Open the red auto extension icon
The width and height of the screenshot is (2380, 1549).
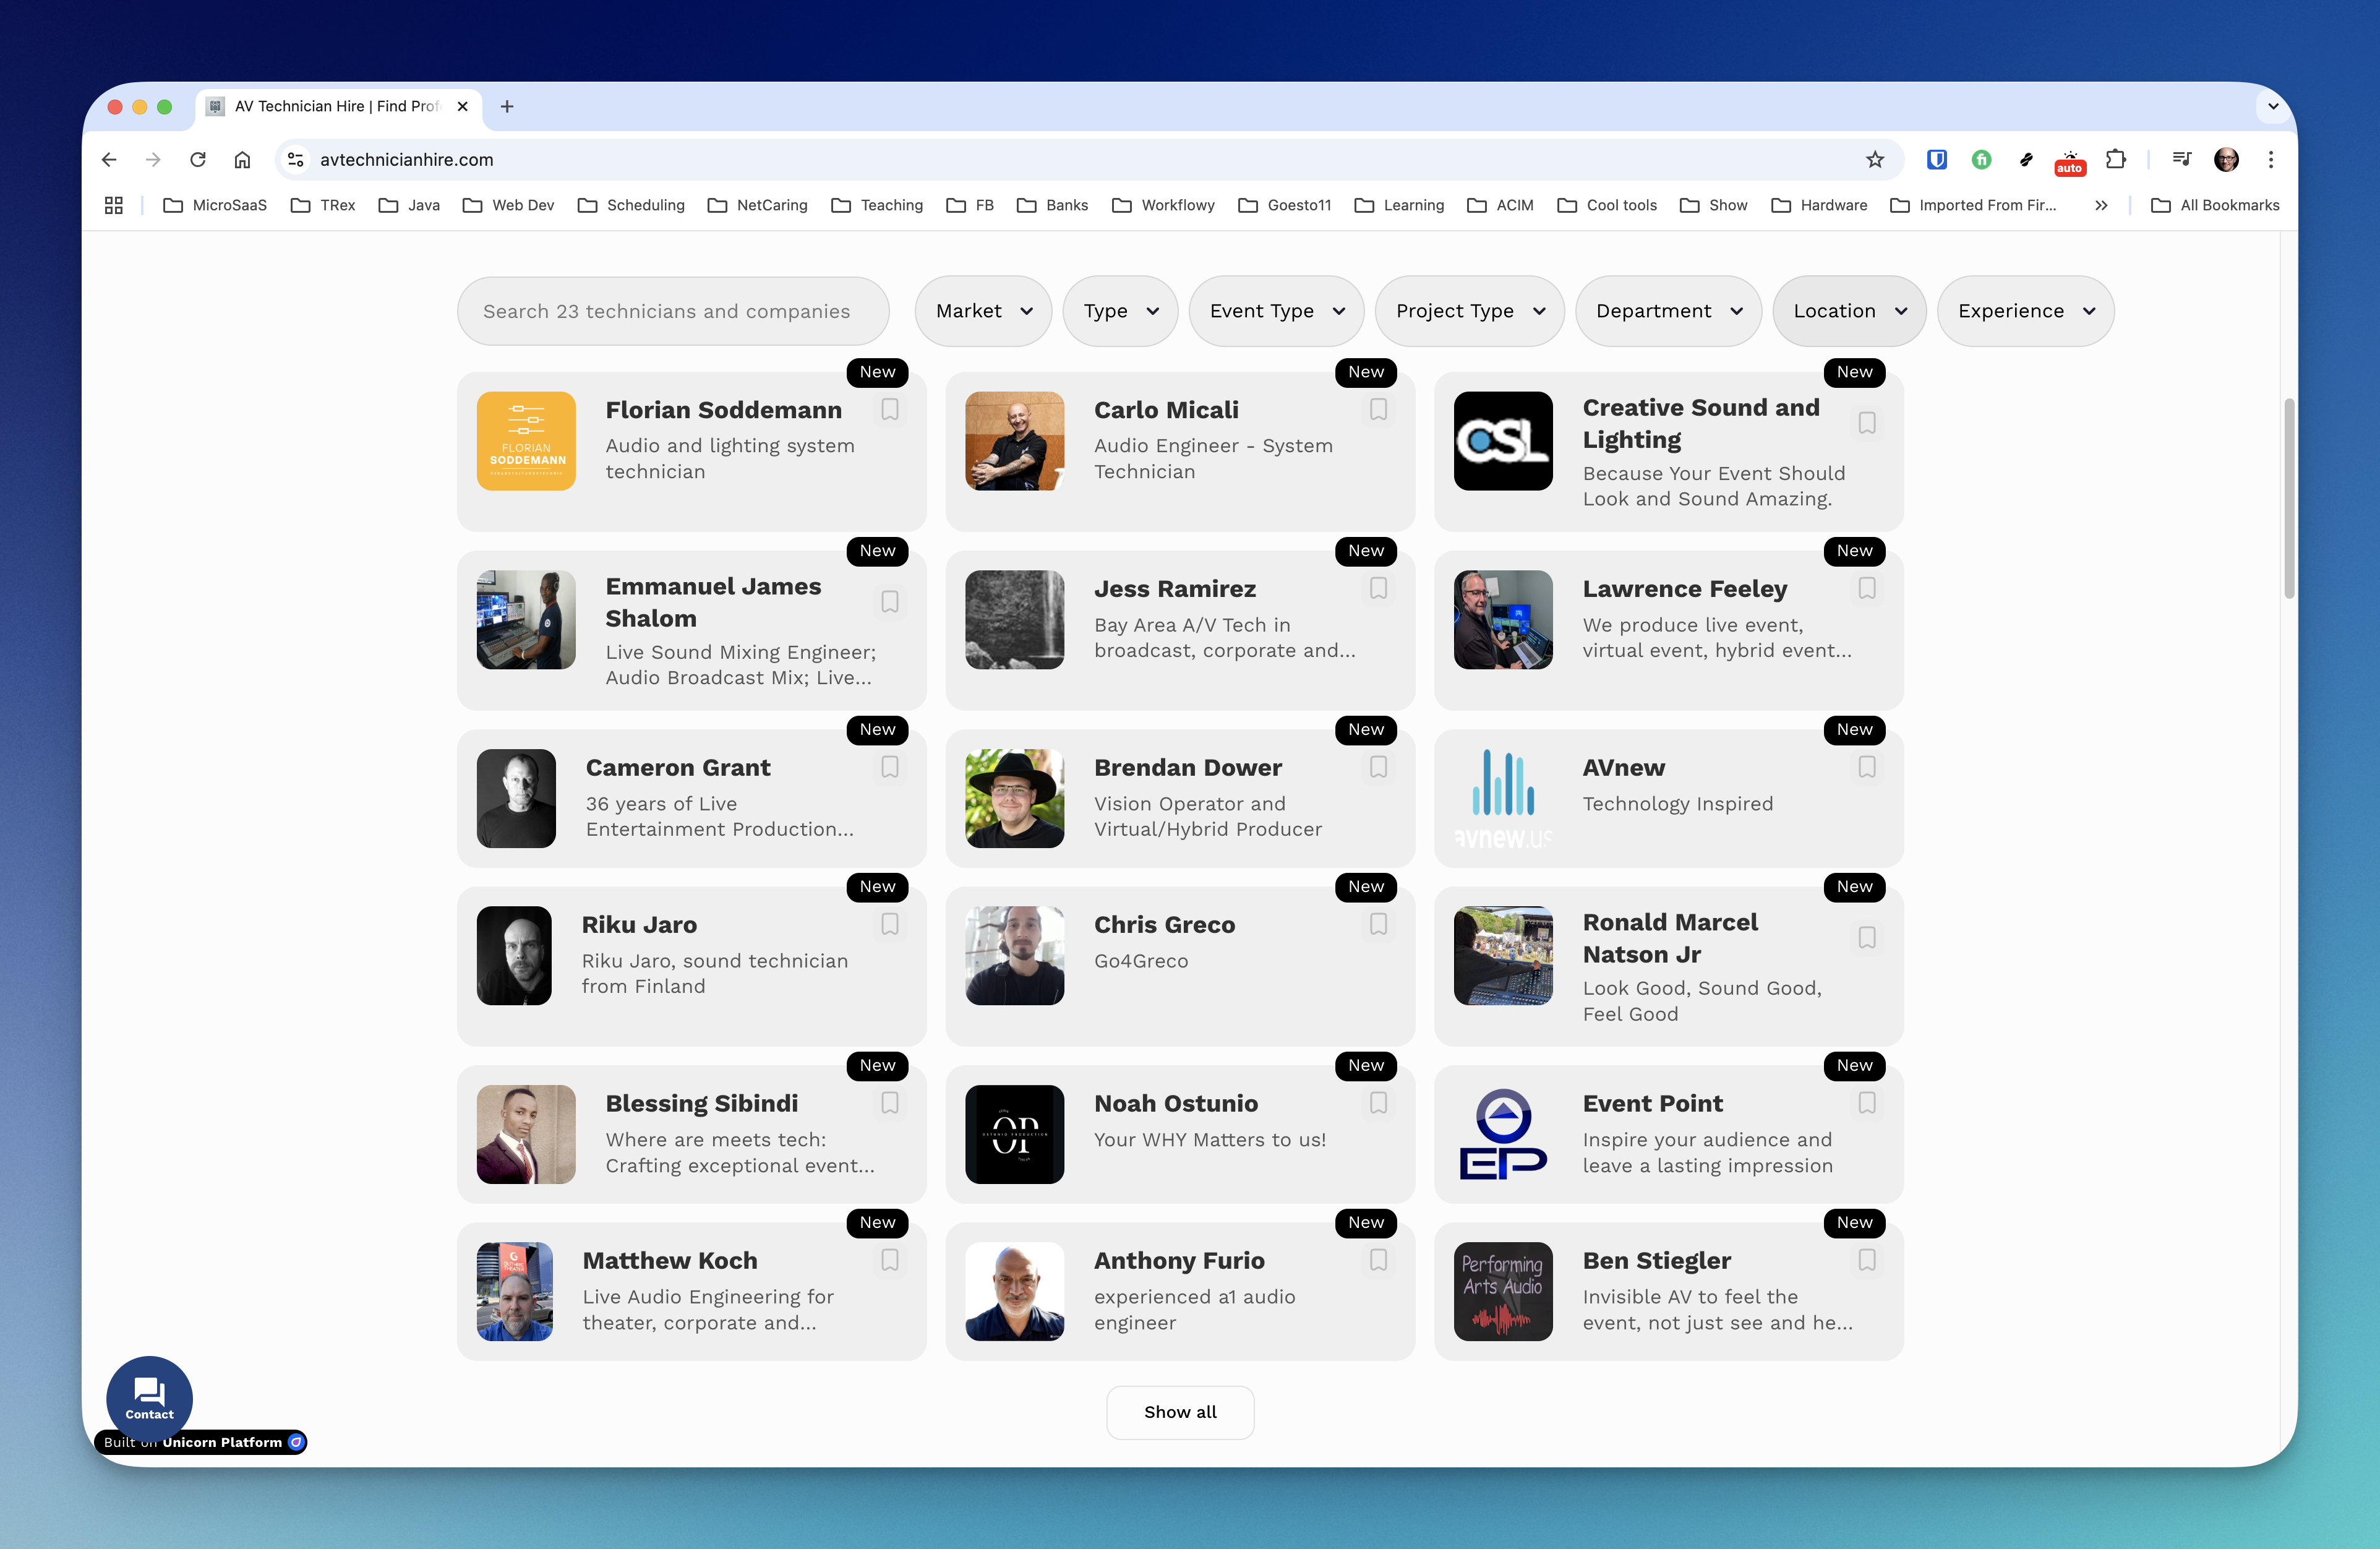coord(2069,163)
